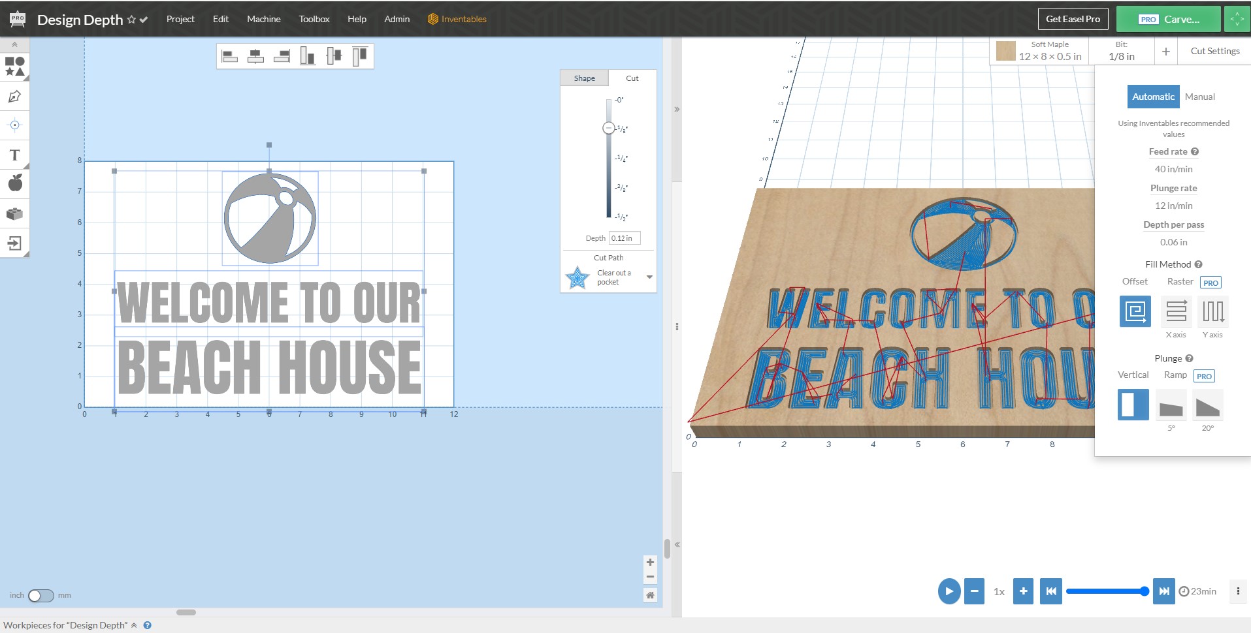Switch cut settings to Manual

1199,97
